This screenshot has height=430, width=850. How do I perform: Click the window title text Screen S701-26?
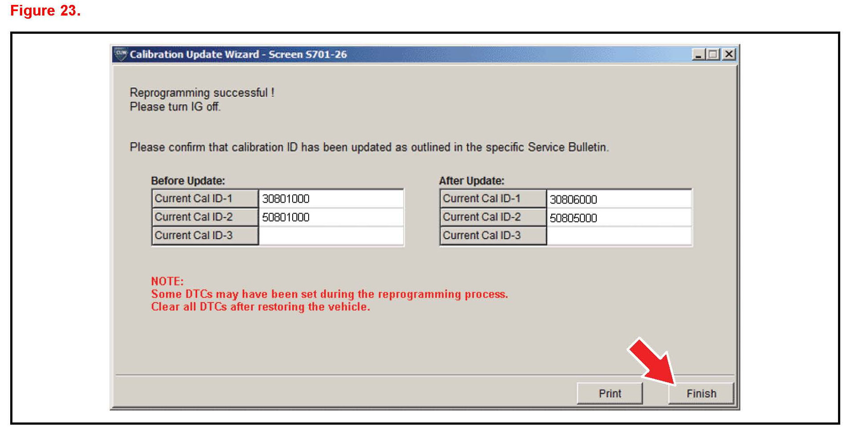[x=307, y=55]
